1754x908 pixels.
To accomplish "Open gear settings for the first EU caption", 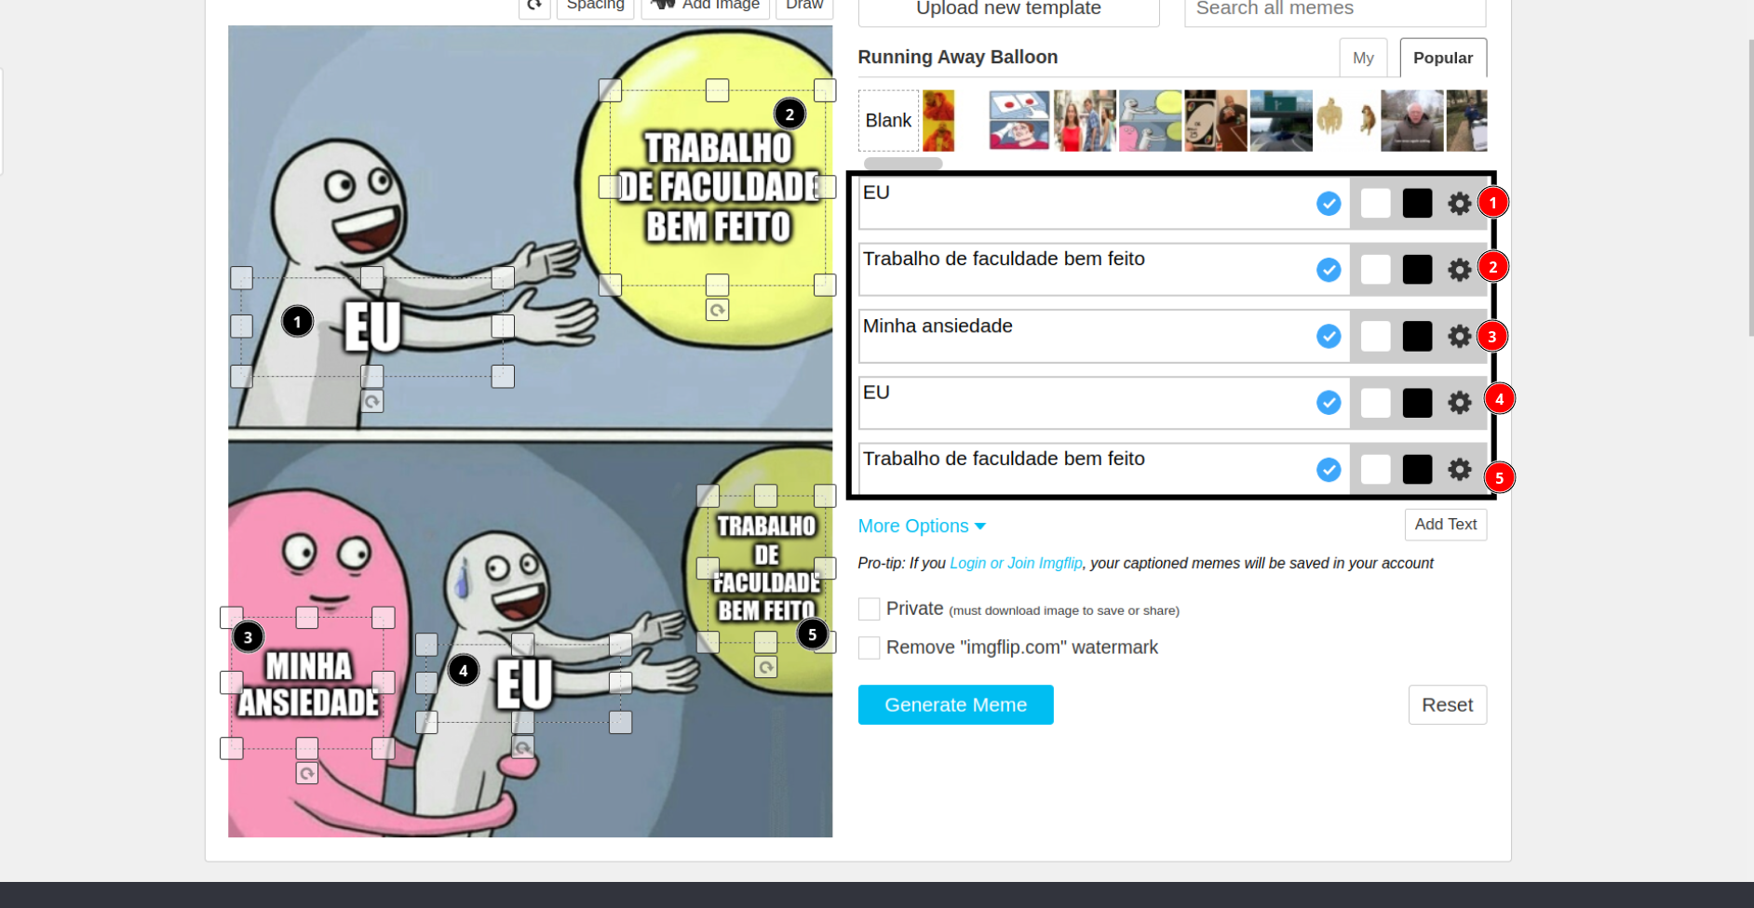I will point(1458,203).
